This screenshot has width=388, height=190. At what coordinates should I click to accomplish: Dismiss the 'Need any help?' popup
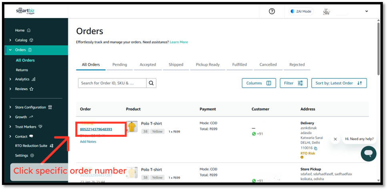click(x=335, y=139)
